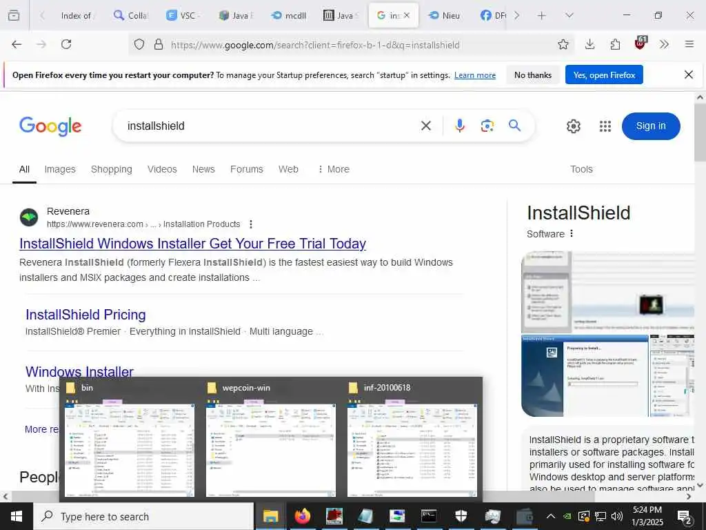The height and width of the screenshot is (530, 706).
Task: Open InstallShield Windows Installer Free Trial result
Action: click(192, 244)
